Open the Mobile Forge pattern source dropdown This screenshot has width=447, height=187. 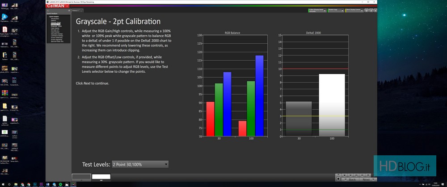(x=336, y=11)
